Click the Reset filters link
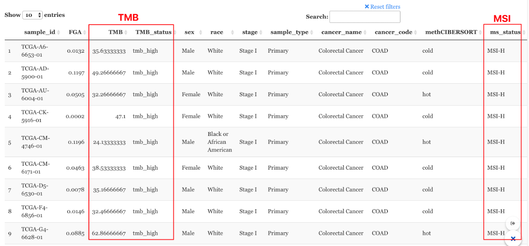The height and width of the screenshot is (246, 529). pos(382,6)
